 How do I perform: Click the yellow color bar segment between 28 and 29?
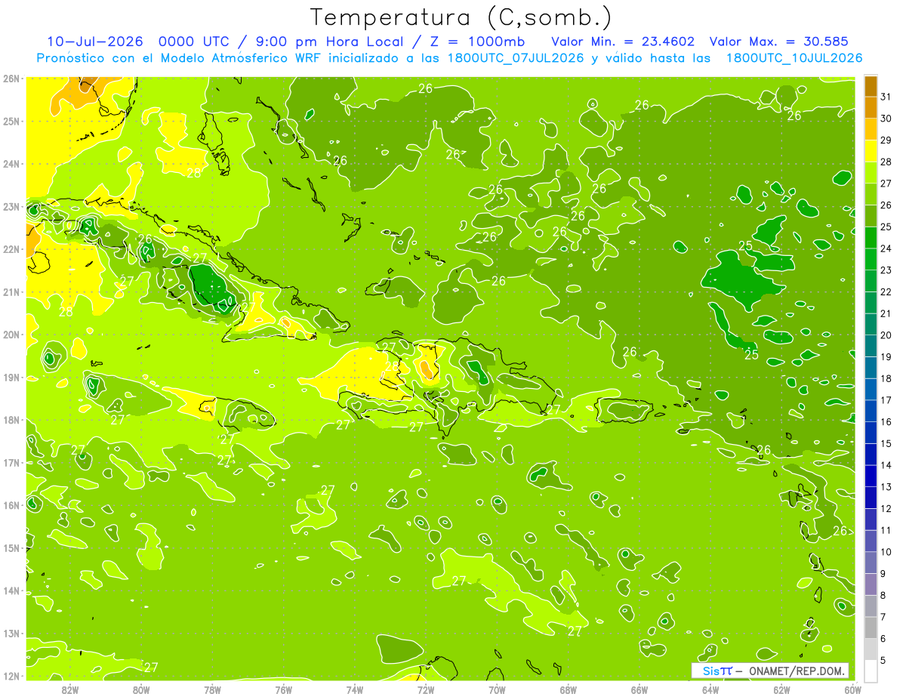click(871, 151)
